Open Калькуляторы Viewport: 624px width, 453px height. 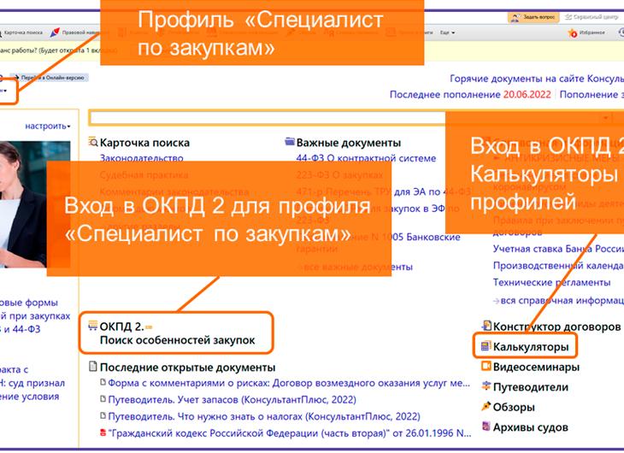(x=531, y=347)
